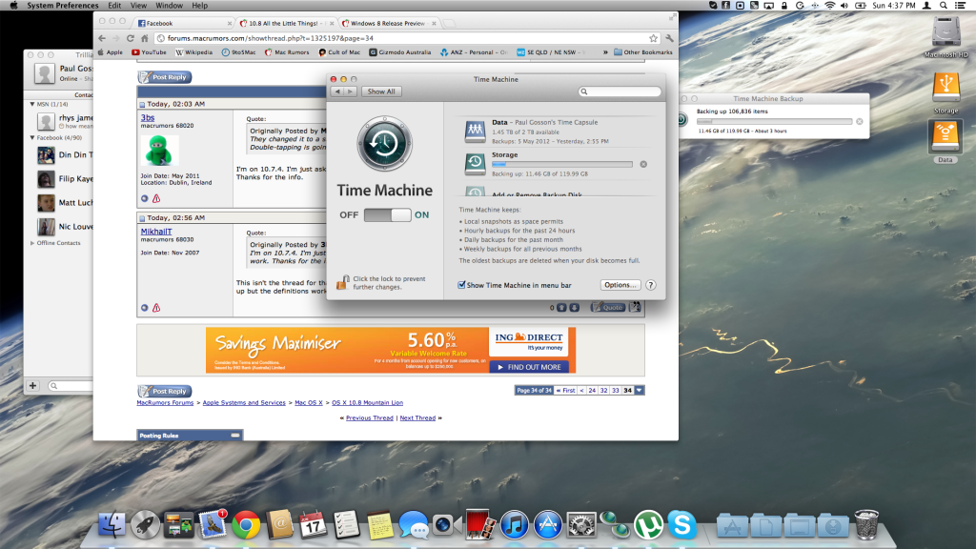Click Time Machine menu bar icon
The width and height of the screenshot is (976, 549).
pos(800,5)
